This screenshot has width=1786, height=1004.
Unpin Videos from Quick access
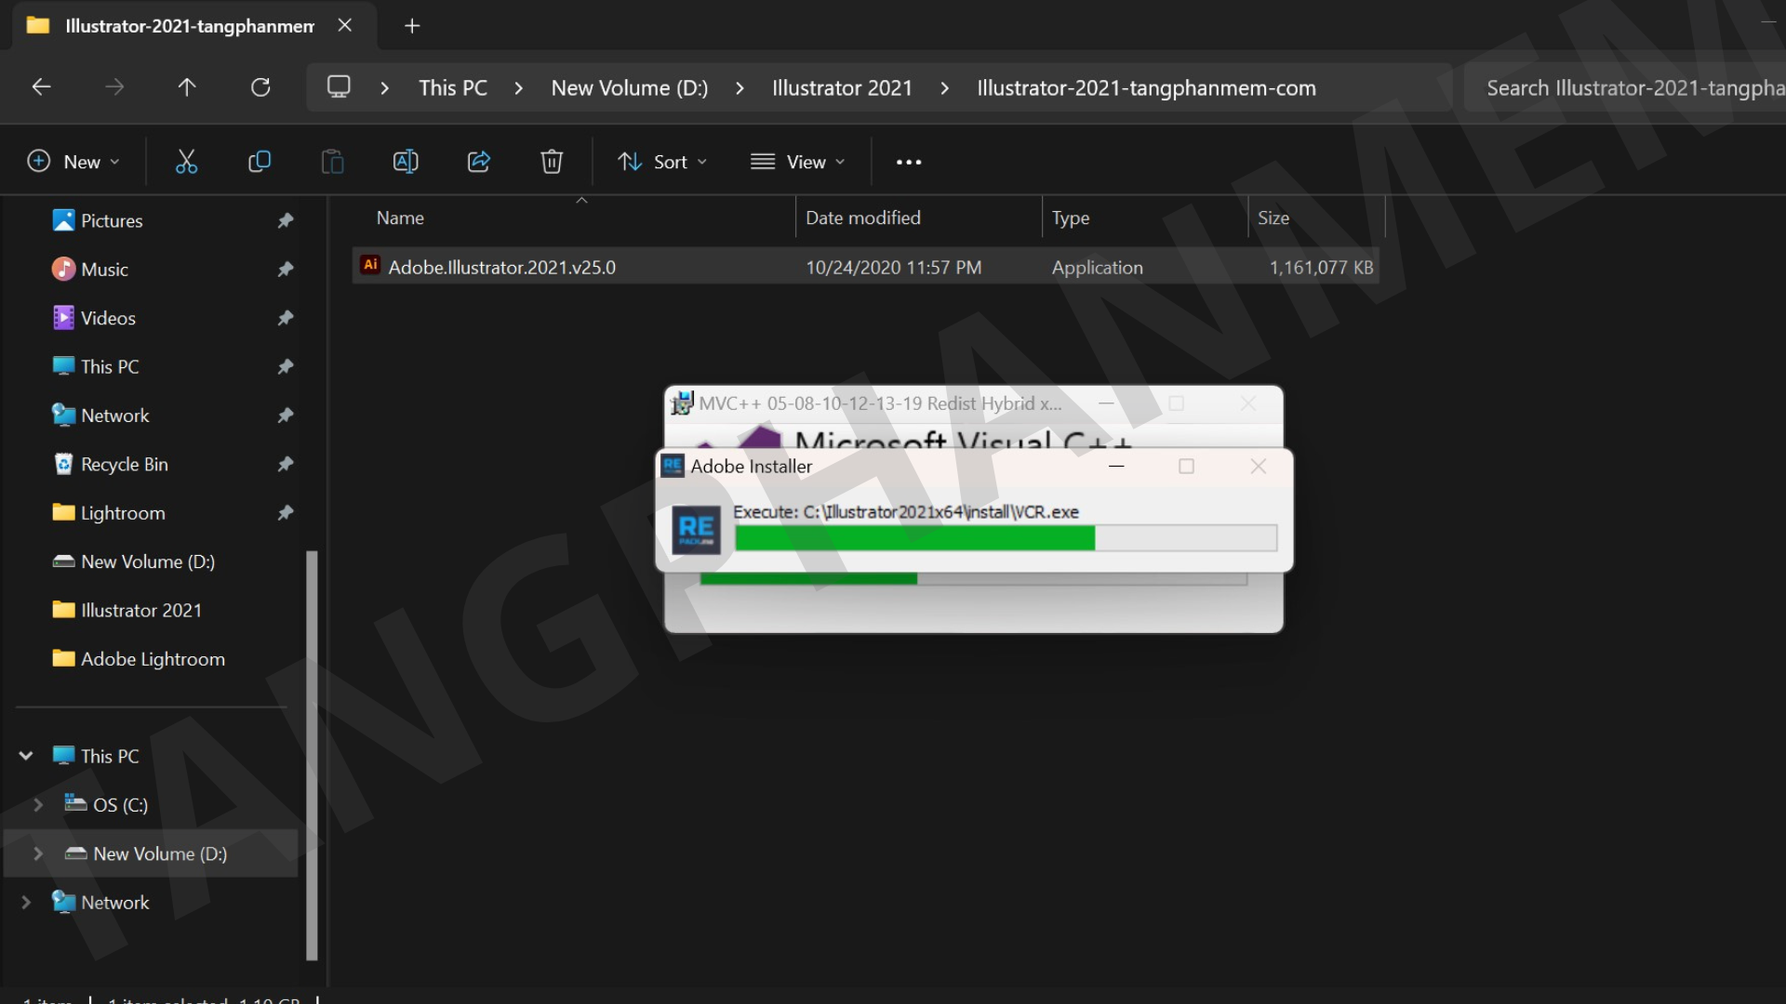pyautogui.click(x=286, y=318)
